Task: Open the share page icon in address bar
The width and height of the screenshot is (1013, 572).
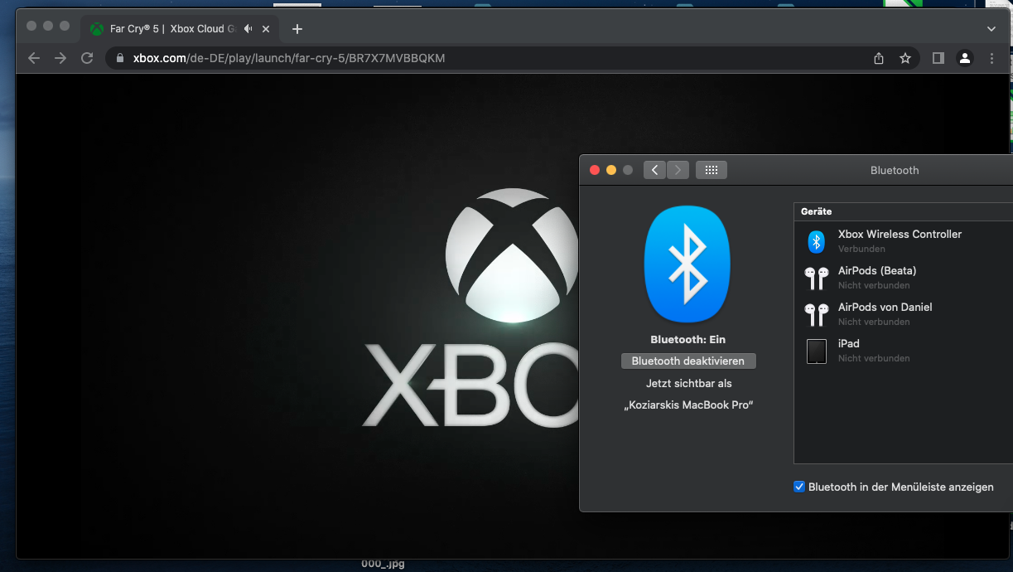Action: [x=879, y=58]
